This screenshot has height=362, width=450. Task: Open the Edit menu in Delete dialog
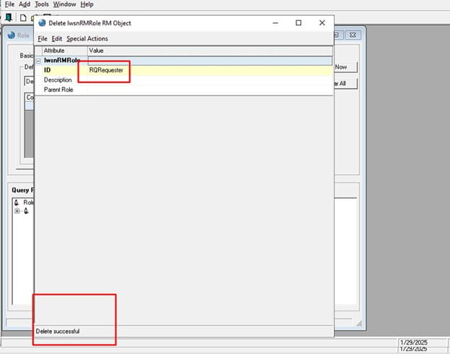click(x=57, y=38)
